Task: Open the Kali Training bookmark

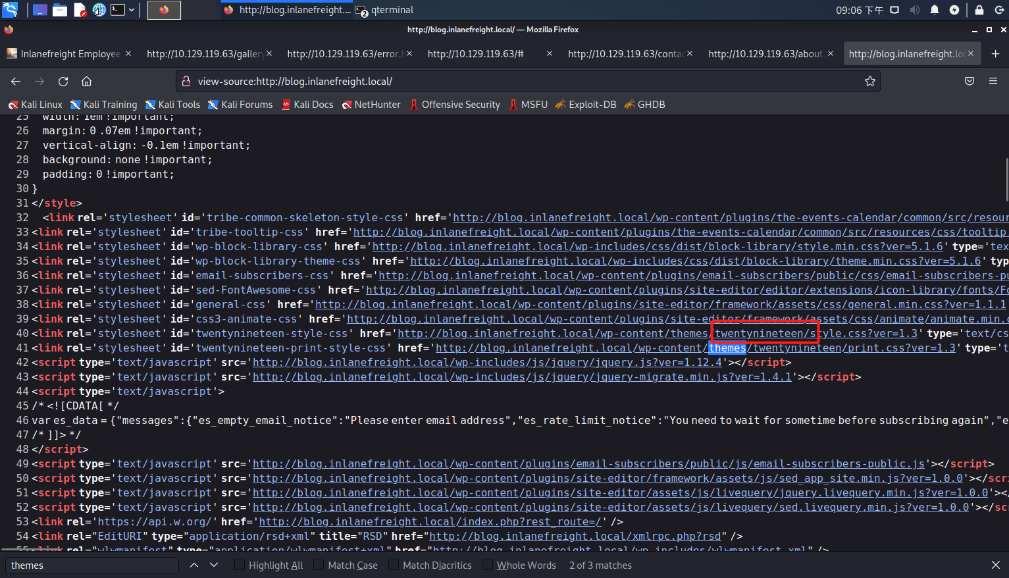Action: 104,105
